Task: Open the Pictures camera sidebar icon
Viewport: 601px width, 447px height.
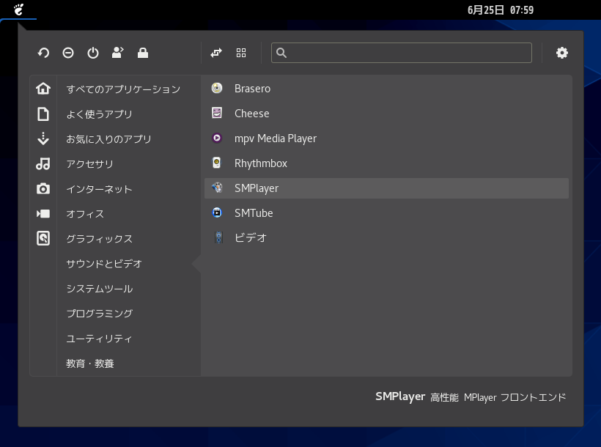Action: coord(43,188)
